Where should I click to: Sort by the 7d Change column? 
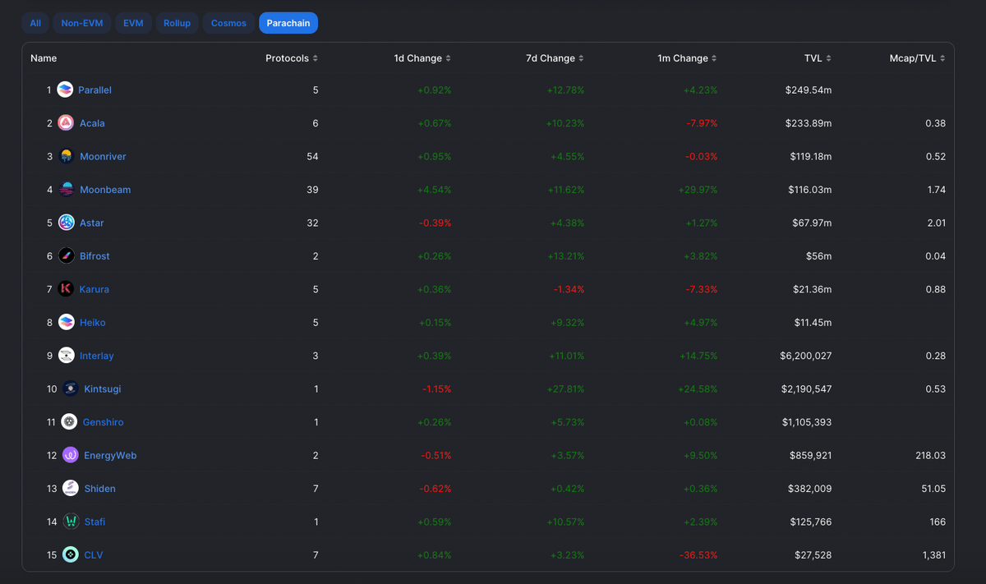555,58
